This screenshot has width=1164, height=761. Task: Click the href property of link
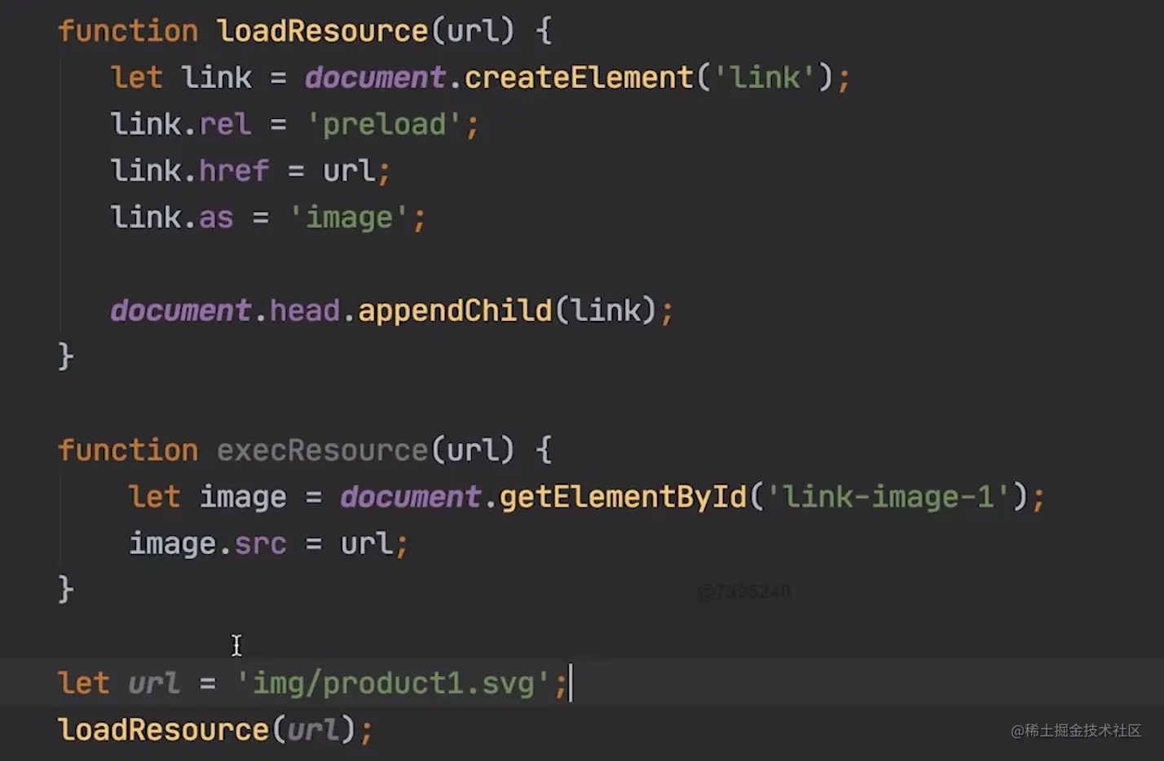234,171
